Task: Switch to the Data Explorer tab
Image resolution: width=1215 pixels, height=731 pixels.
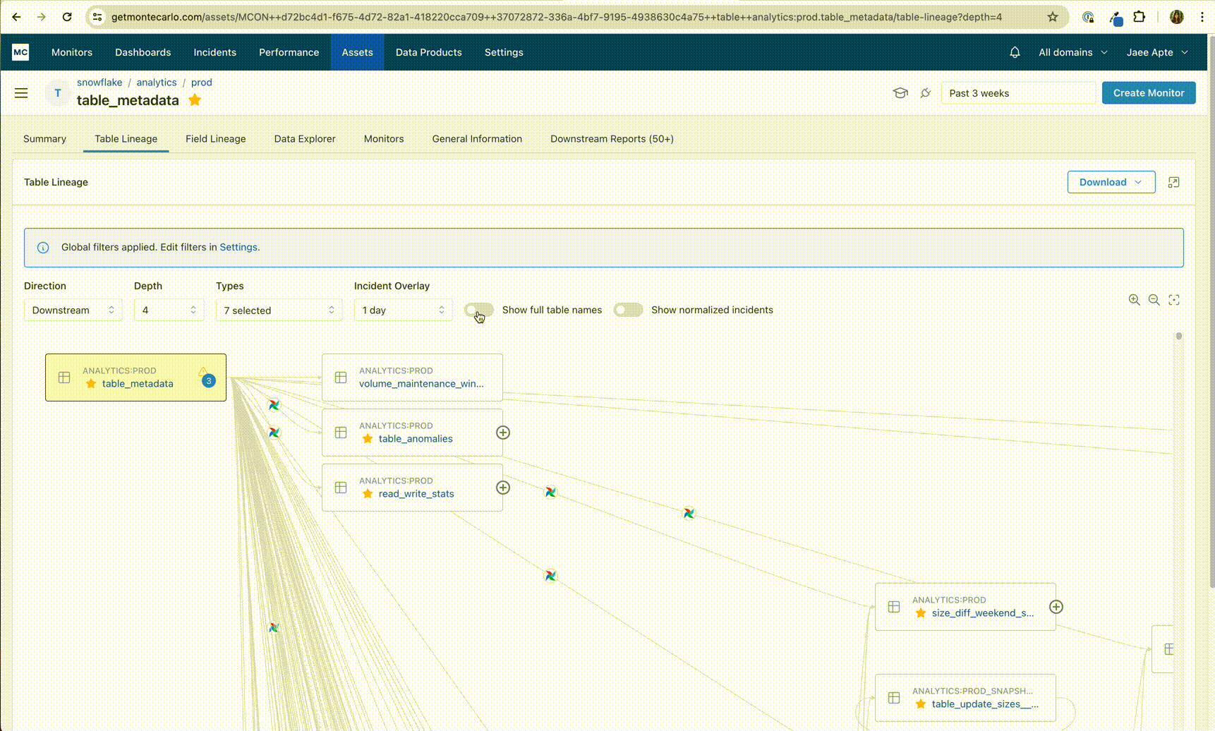Action: pyautogui.click(x=305, y=139)
